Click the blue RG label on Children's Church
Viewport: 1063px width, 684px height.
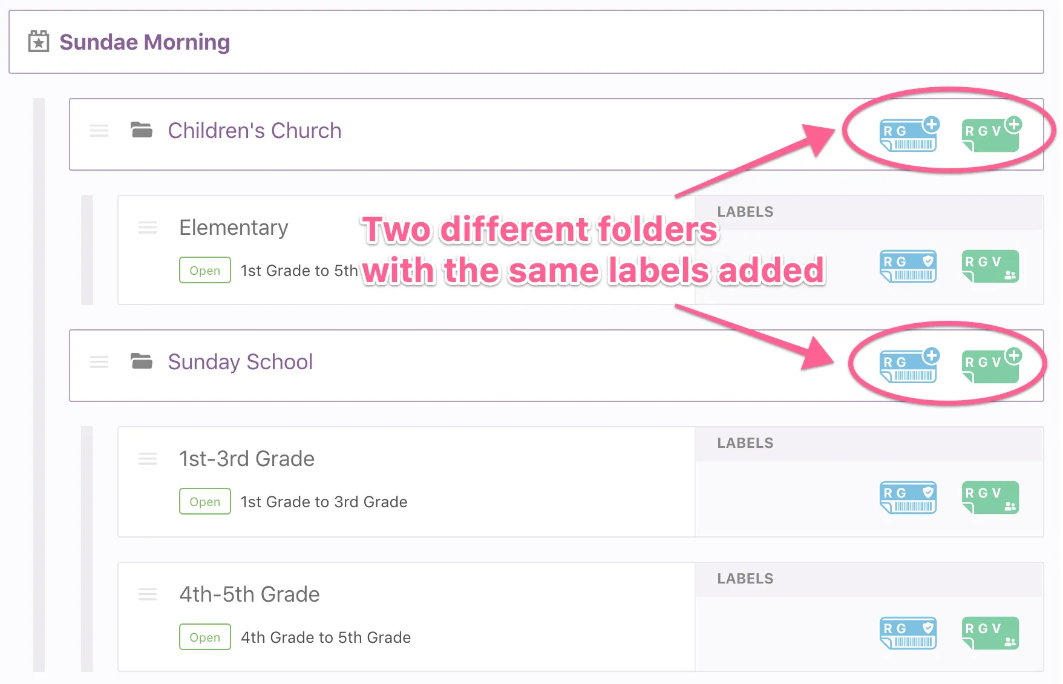908,135
